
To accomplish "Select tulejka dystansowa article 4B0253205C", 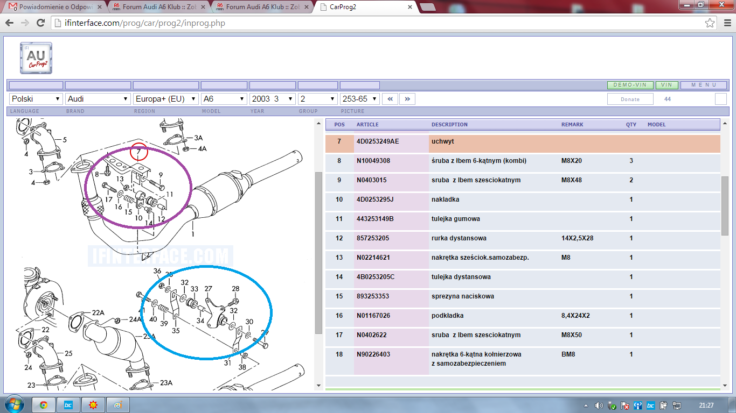I will coord(376,277).
